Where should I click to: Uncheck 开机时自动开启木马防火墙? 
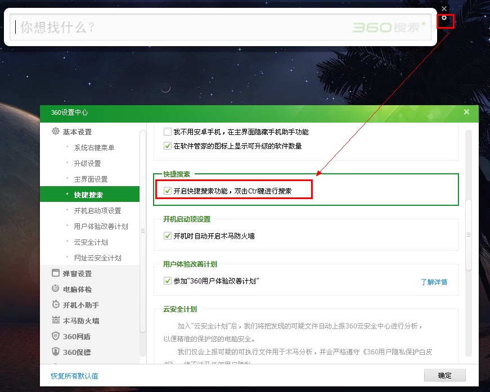pyautogui.click(x=168, y=236)
